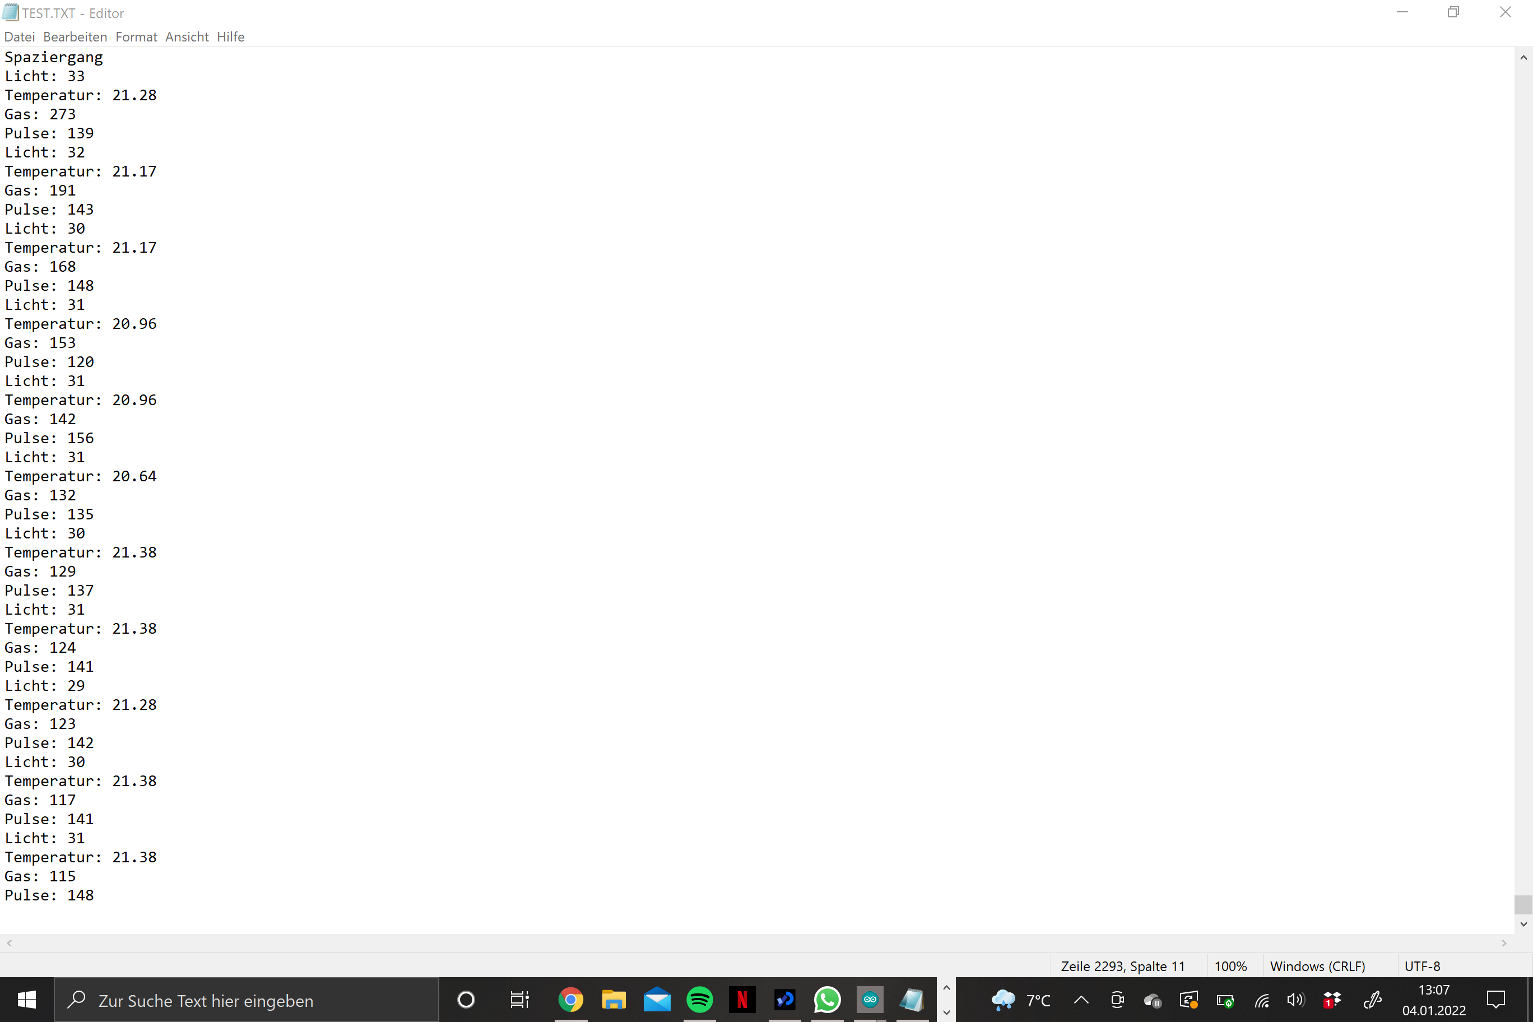Click the line 'Licht: 29'
The width and height of the screenshot is (1533, 1022).
pyautogui.click(x=45, y=686)
